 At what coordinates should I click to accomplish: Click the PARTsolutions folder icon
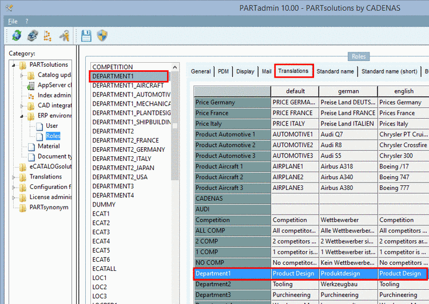tap(23, 65)
